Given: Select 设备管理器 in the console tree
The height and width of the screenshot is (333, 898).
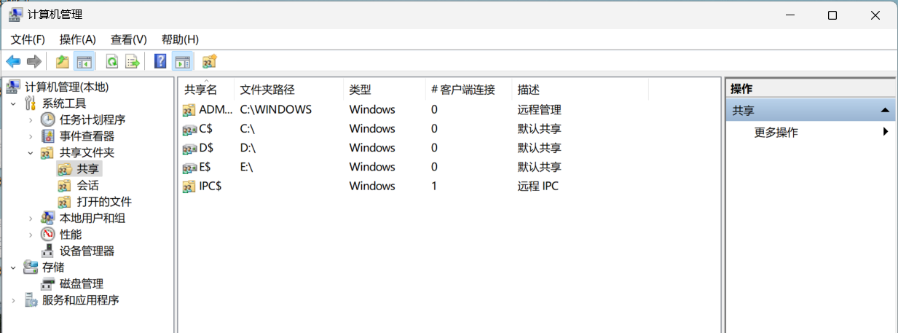Looking at the screenshot, I should click(x=87, y=251).
